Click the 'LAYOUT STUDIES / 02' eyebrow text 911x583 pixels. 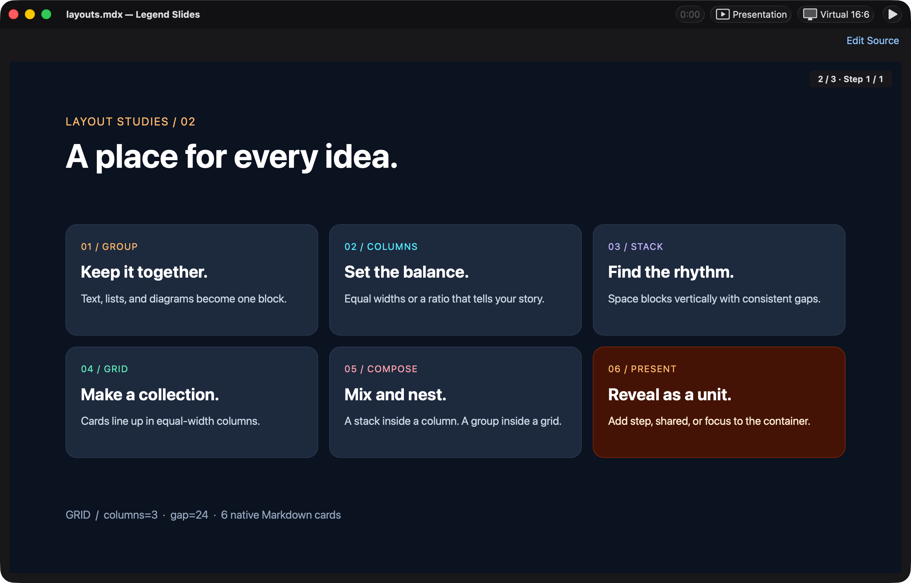(130, 122)
